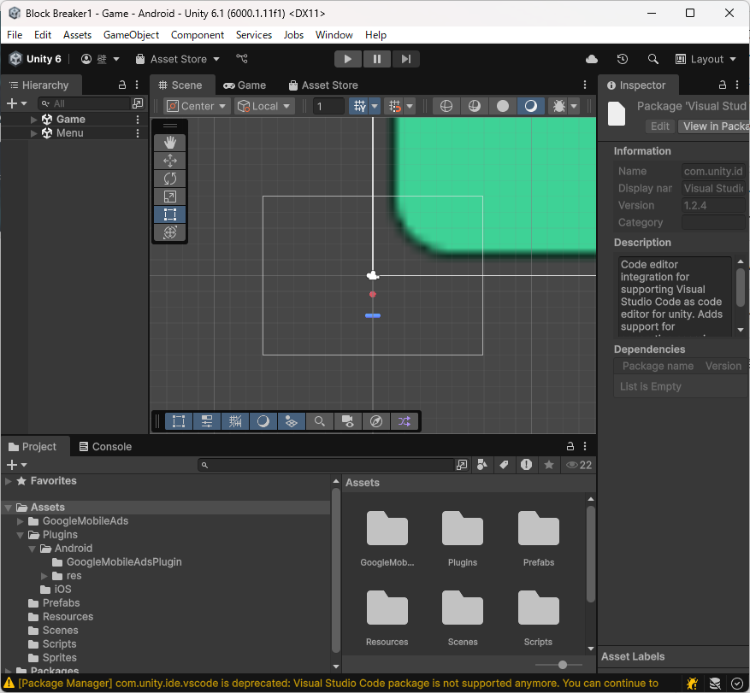Screen dimensions: 750x693
Task: Open the Component menu
Action: pyautogui.click(x=197, y=35)
